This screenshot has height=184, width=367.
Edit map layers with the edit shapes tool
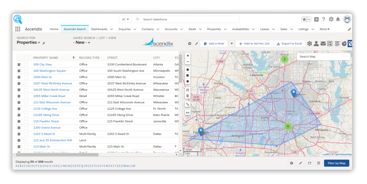tap(188, 90)
